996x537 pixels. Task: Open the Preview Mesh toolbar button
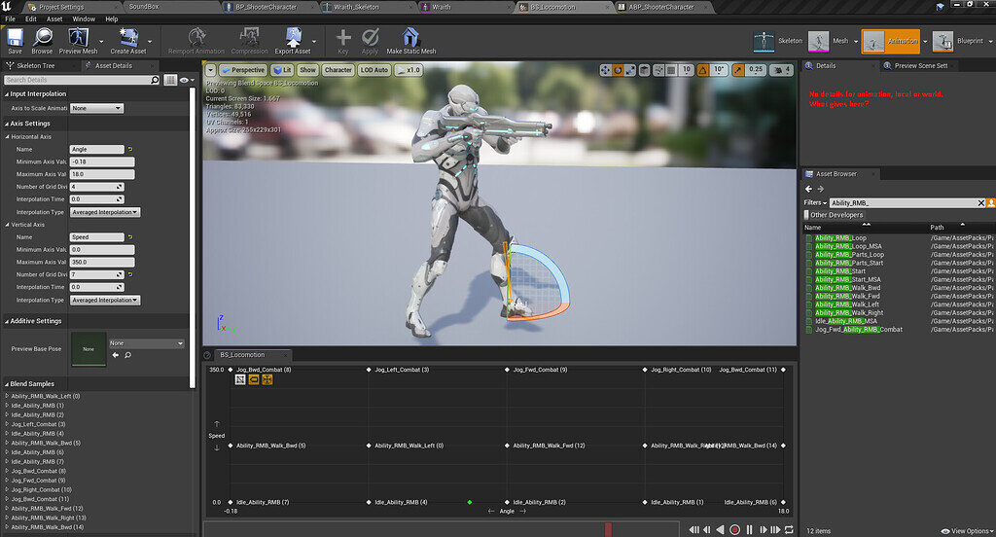pyautogui.click(x=78, y=41)
